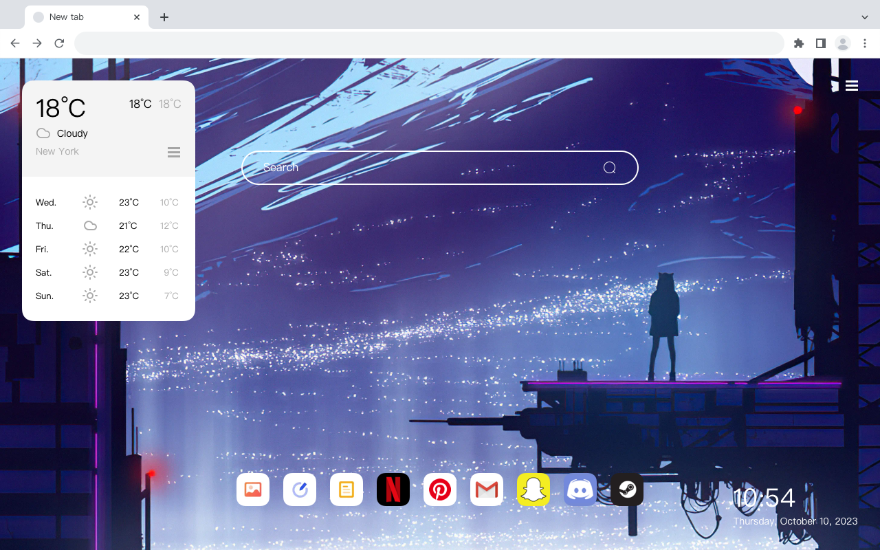
Task: Open the Snapchat shortcut
Action: click(x=533, y=489)
